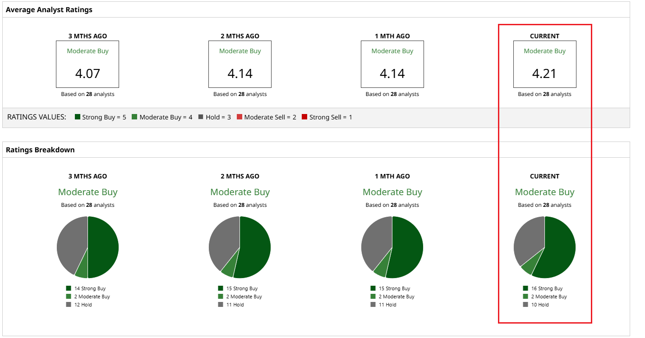645x338 pixels.
Task: Click the Hold = 3 gray swatch
Action: 201,117
